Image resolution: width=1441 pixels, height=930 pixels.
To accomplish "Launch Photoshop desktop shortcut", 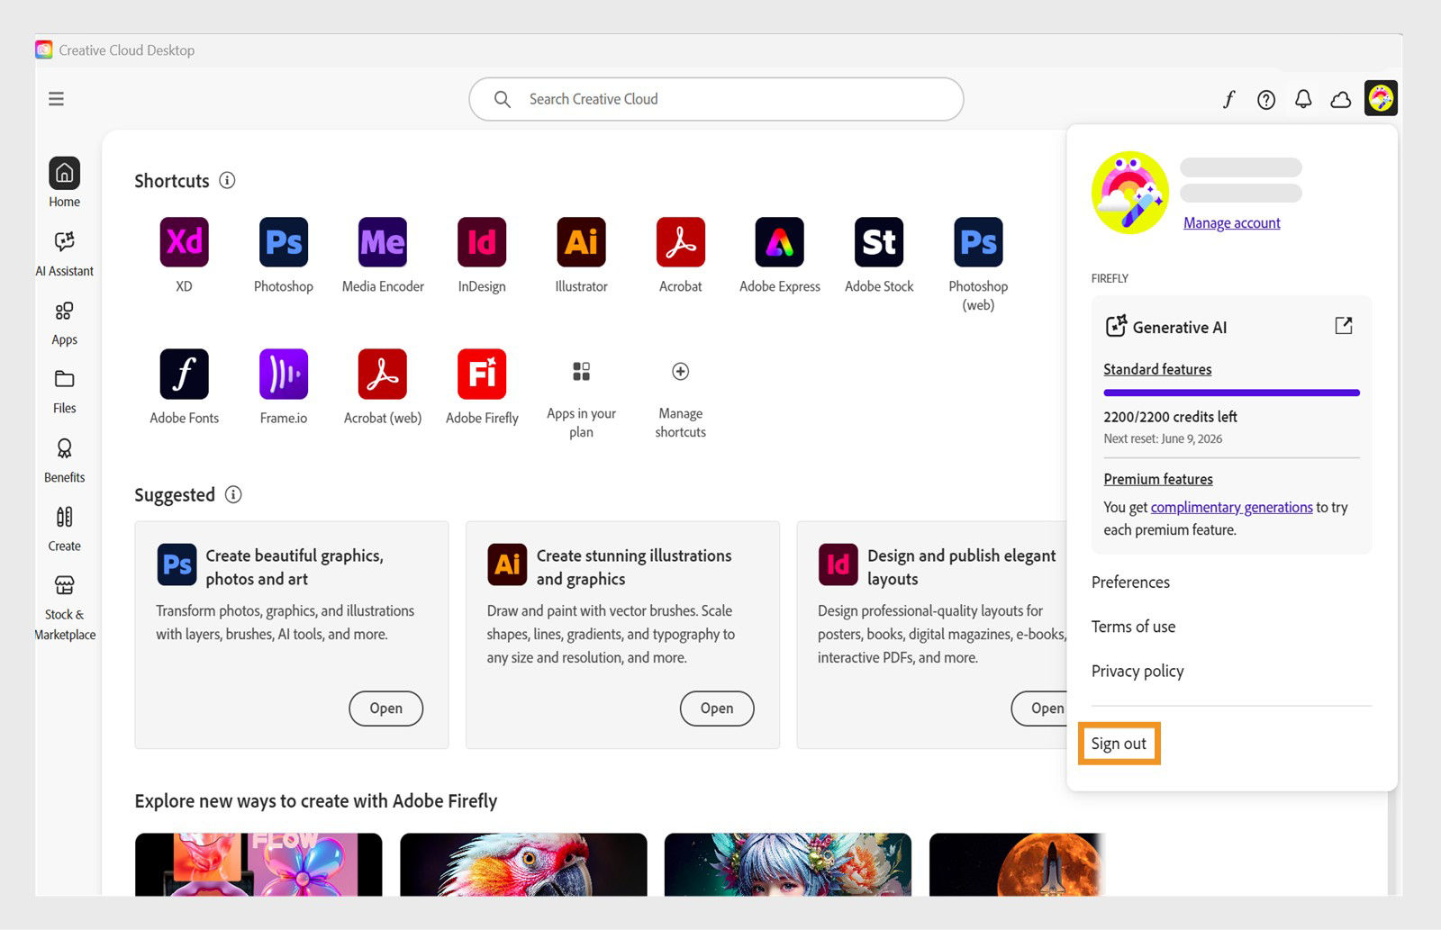I will (284, 242).
